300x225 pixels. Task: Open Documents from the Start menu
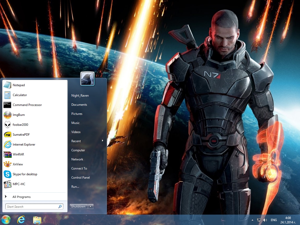79,105
